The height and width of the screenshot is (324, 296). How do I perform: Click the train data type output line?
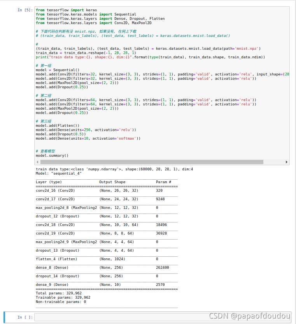click(x=114, y=169)
